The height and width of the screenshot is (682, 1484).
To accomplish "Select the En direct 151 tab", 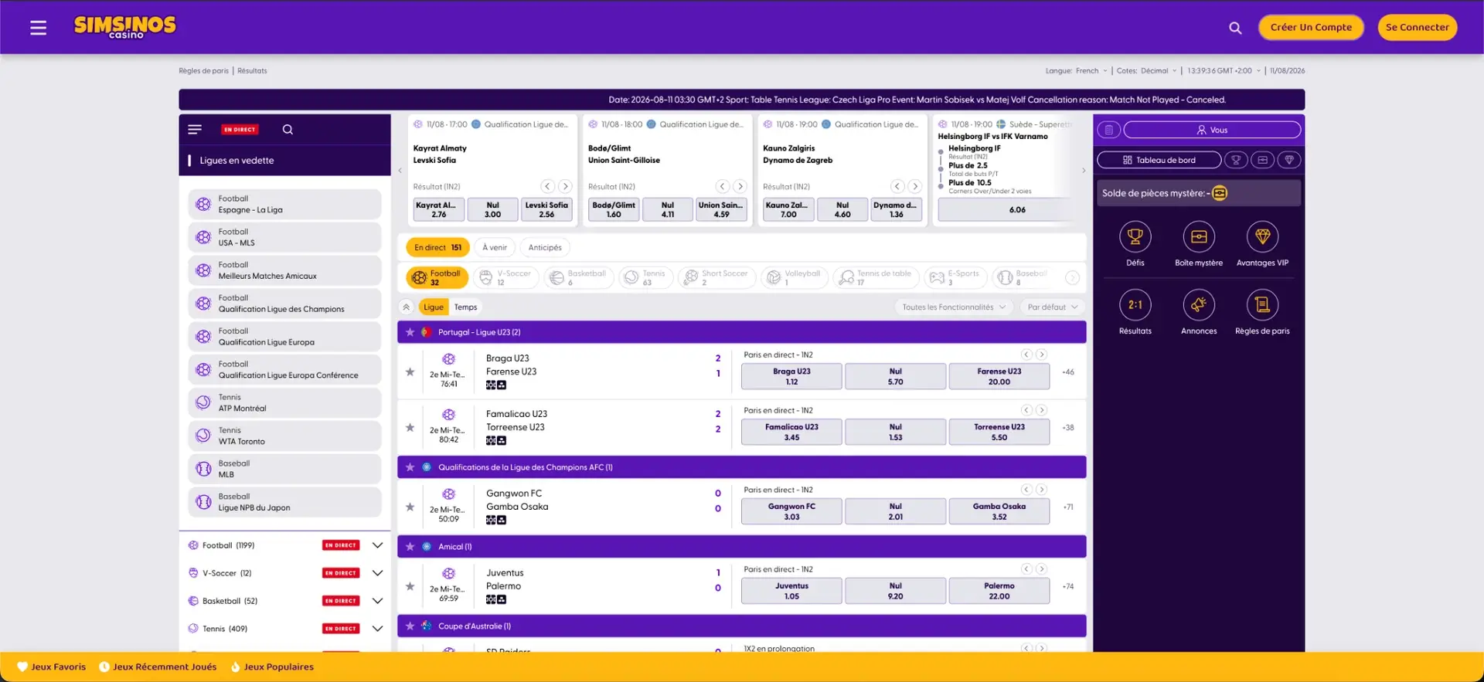I will 437,248.
